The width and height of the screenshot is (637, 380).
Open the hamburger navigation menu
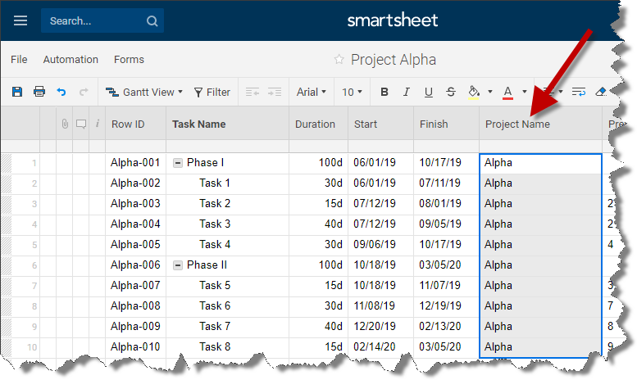click(20, 20)
